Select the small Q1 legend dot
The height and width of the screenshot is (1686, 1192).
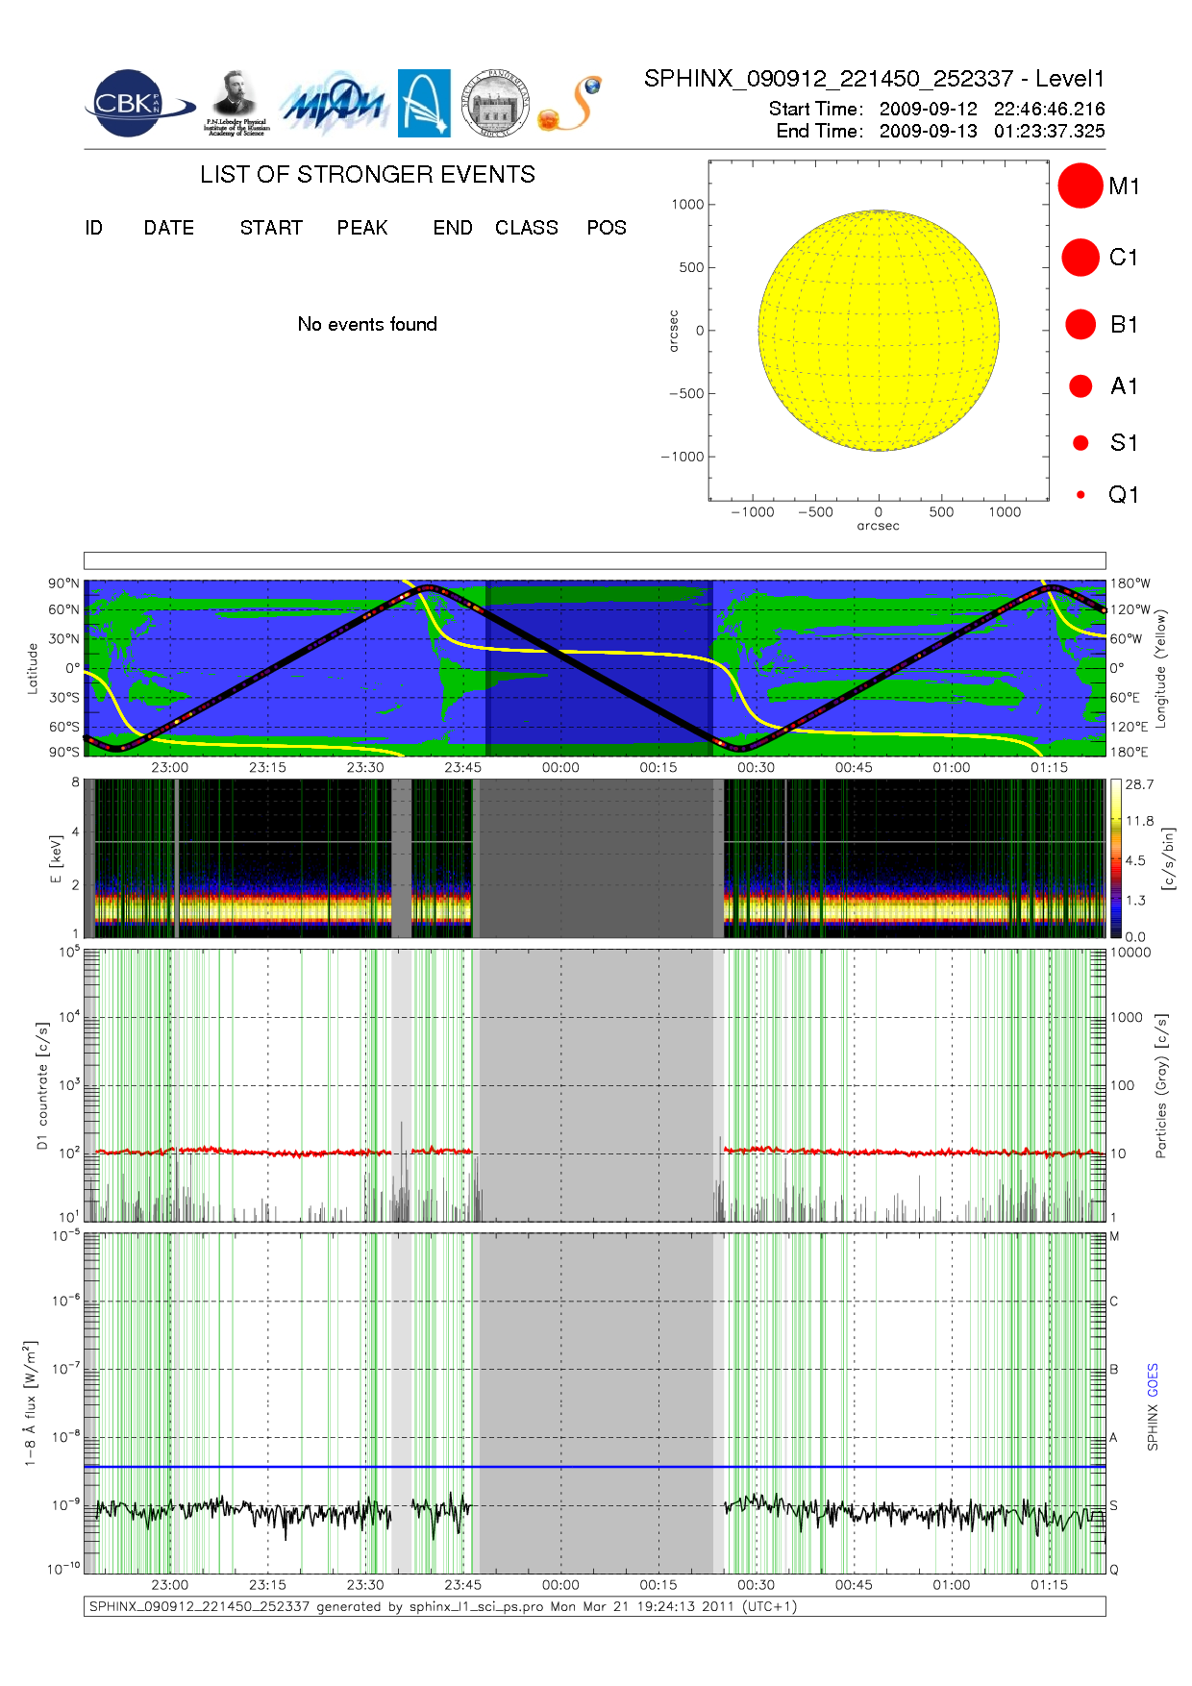pyautogui.click(x=1080, y=495)
